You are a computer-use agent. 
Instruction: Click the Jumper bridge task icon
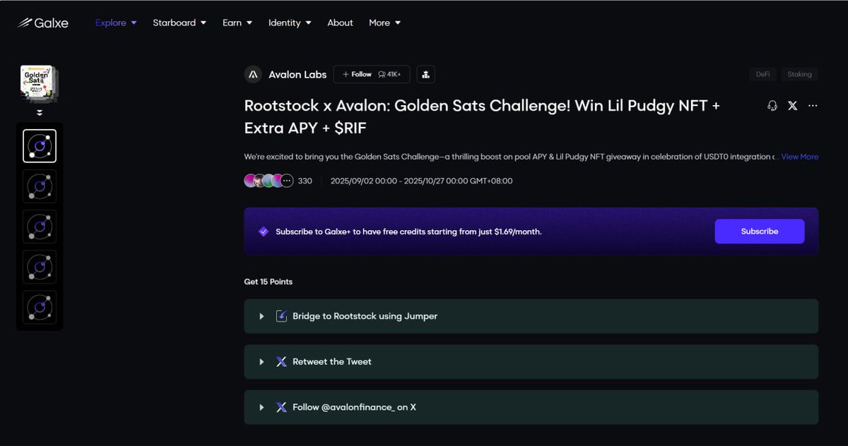[x=281, y=316]
